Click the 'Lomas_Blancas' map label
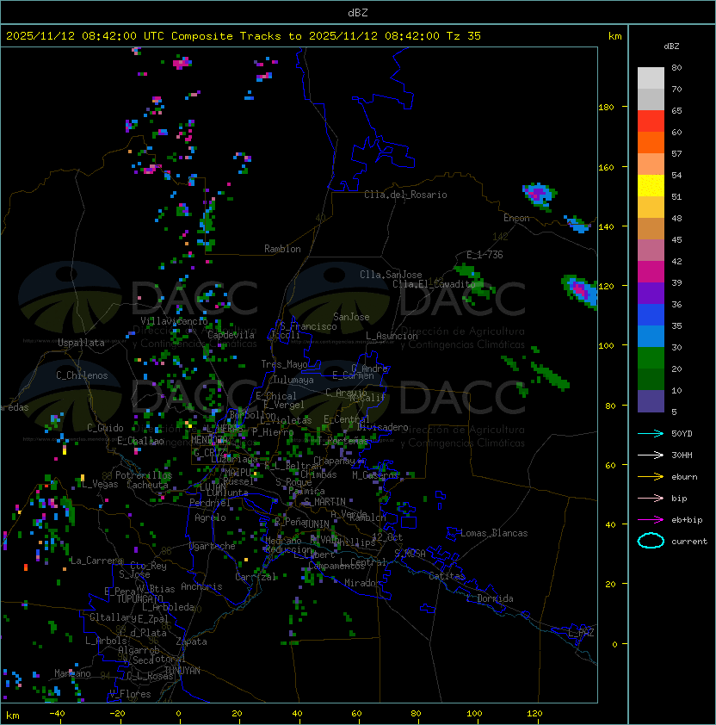 [x=494, y=533]
